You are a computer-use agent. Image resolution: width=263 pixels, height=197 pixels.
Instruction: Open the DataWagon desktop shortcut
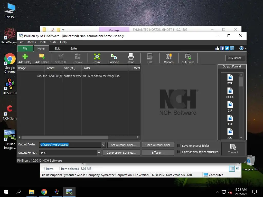[x=9, y=36]
